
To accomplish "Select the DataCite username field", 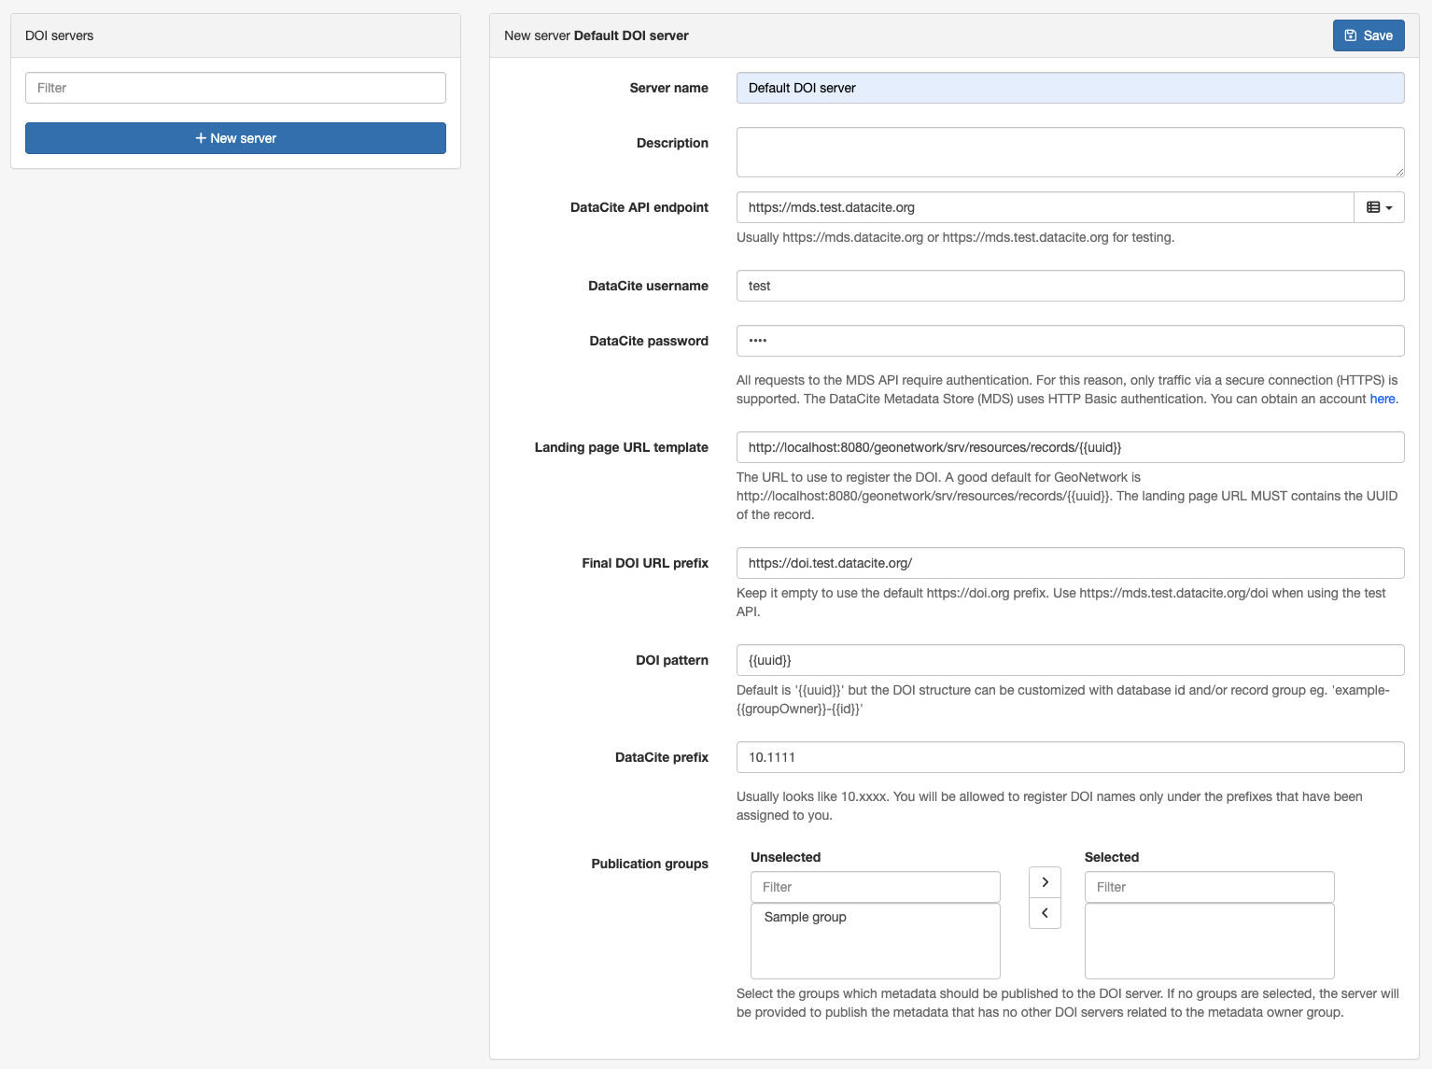I will coord(1070,286).
